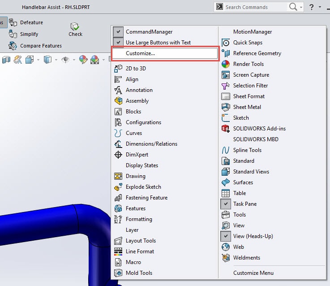Image resolution: width=330 pixels, height=286 pixels.
Task: Click the Configurations toolbar icon
Action: click(x=118, y=122)
